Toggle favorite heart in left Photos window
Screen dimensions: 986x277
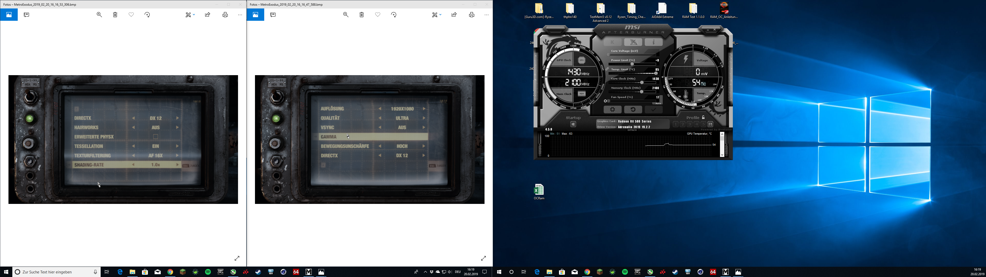point(131,15)
